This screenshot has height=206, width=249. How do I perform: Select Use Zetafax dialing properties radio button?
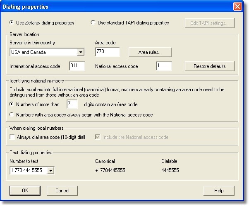click(x=12, y=23)
